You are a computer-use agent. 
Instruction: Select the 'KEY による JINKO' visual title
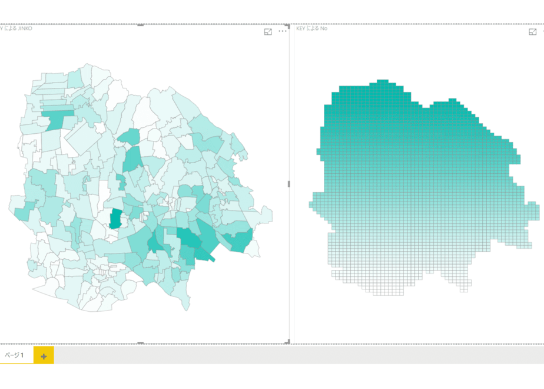16,28
